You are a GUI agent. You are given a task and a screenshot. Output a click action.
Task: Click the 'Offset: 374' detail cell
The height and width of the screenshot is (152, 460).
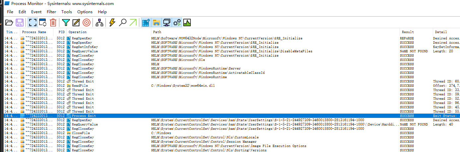446,86
